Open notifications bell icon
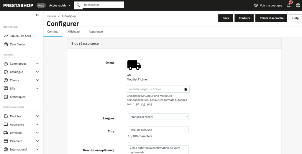Image resolution: width=302 pixels, height=154 pixels. [289, 5]
